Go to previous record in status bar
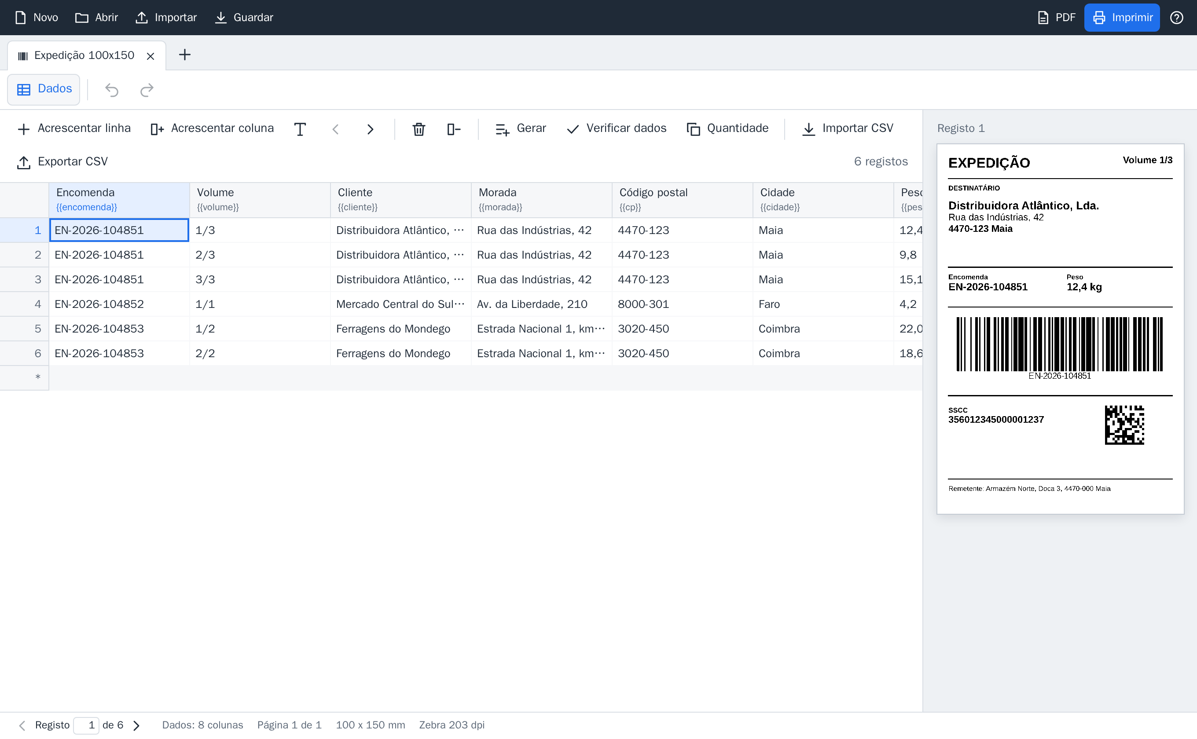The width and height of the screenshot is (1197, 739). (x=22, y=725)
